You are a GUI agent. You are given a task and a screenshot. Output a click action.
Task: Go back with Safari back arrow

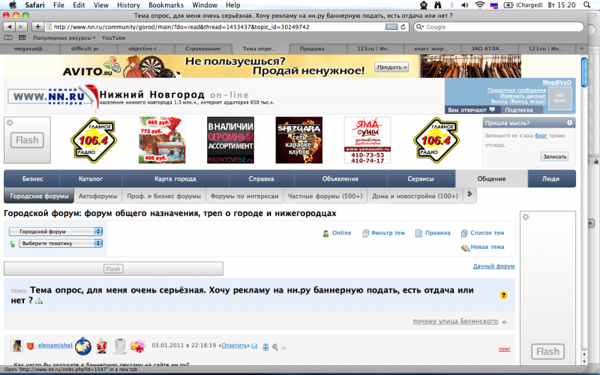(x=9, y=27)
